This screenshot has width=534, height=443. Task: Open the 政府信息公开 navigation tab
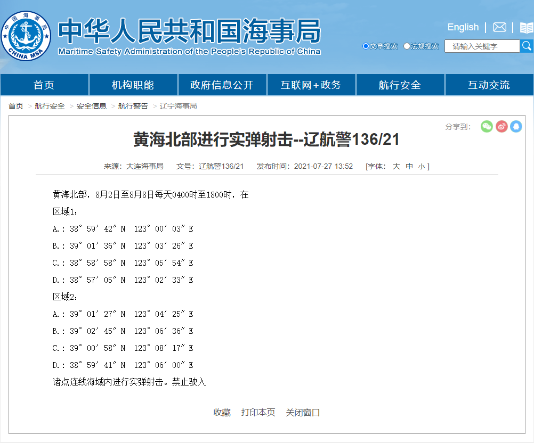pos(222,85)
